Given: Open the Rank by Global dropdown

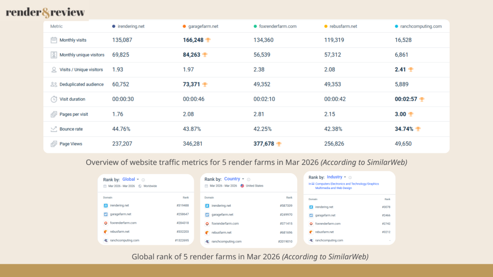Looking at the screenshot, I should tap(130, 179).
